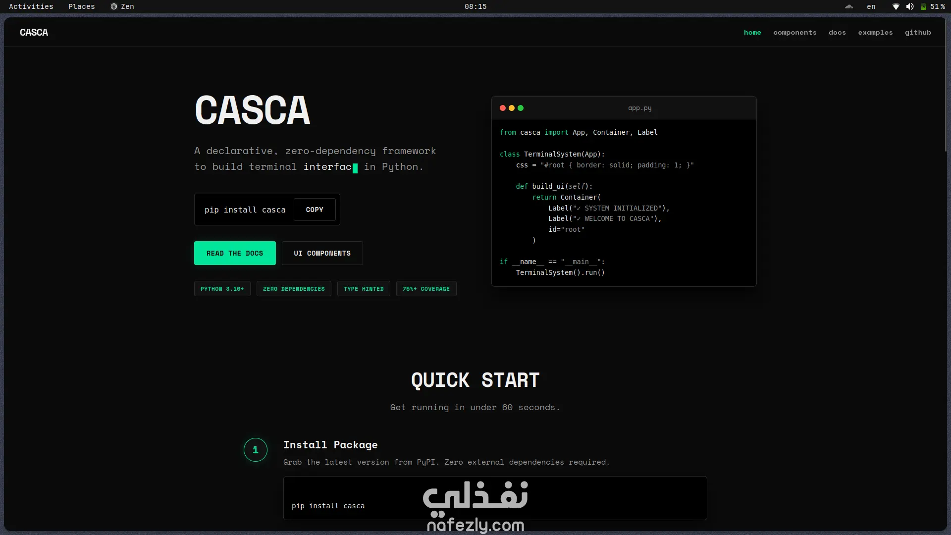
Task: Click READ THE DOCS button
Action: pyautogui.click(x=235, y=253)
